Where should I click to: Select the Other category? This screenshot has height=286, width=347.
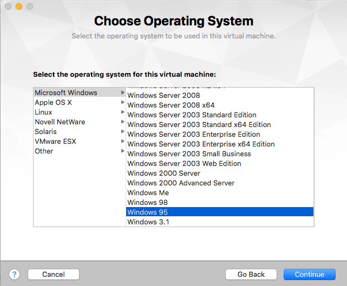[44, 151]
